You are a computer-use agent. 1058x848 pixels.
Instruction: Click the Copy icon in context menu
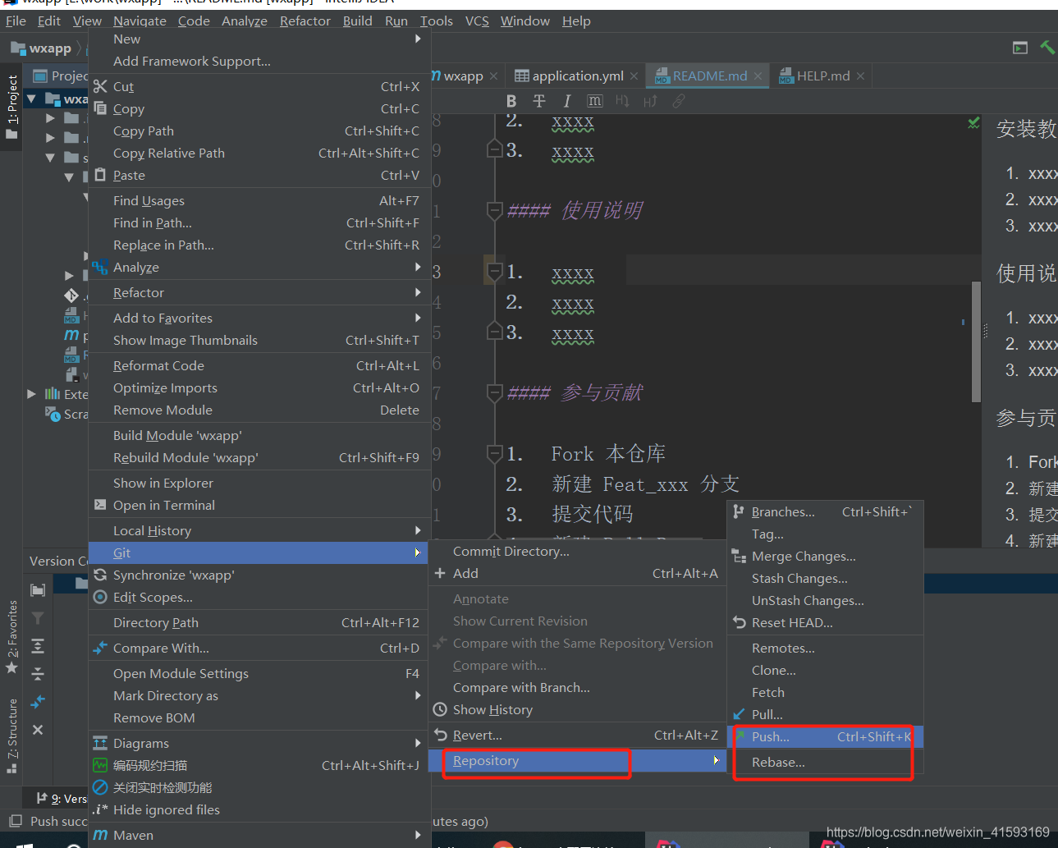click(100, 108)
